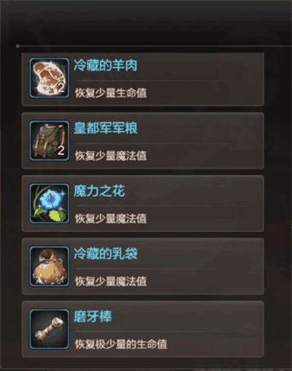Click 恢复少量魔法值 text under 冷藏的乳袋
Screen dimensions: 292x371
[111, 282]
